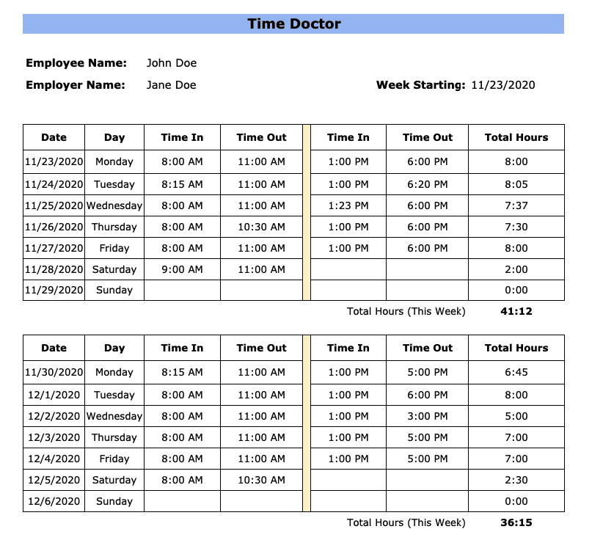Image resolution: width=603 pixels, height=540 pixels.
Task: Select Monday's 8:00 AM time in cell
Action: (182, 161)
